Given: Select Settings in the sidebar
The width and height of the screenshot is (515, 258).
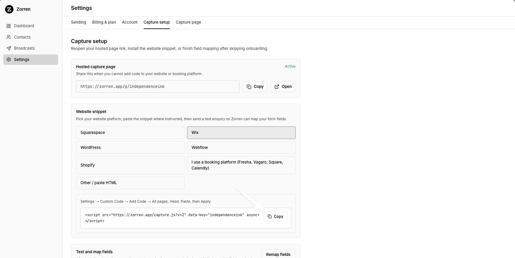Looking at the screenshot, I should (31, 59).
